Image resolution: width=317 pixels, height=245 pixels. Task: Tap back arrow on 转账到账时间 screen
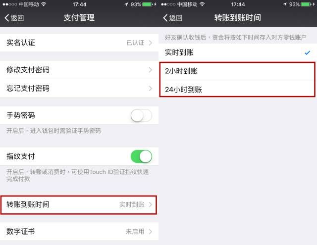pos(165,18)
